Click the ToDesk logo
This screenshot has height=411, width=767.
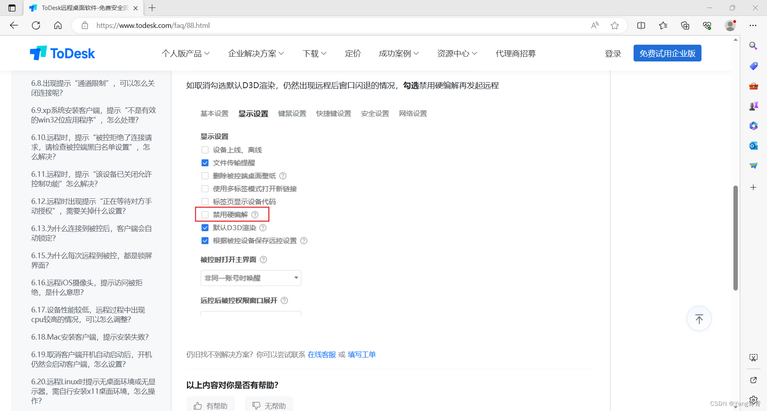[x=62, y=53]
